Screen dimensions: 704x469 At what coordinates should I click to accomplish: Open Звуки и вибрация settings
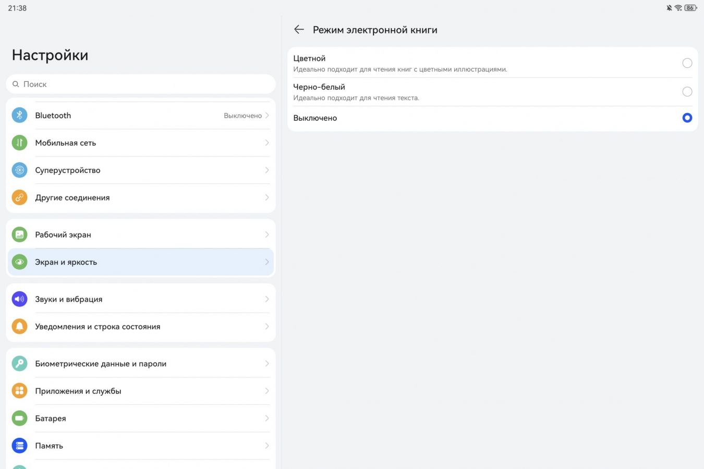click(141, 299)
